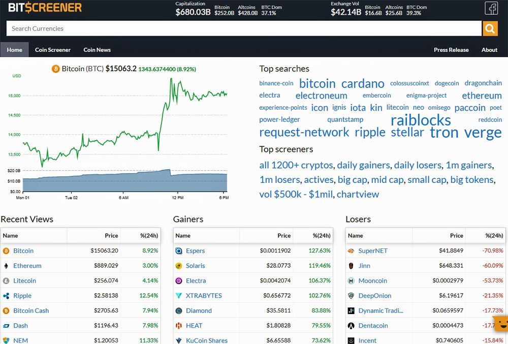Open the tron top search link
The image size is (508, 344).
(x=444, y=133)
